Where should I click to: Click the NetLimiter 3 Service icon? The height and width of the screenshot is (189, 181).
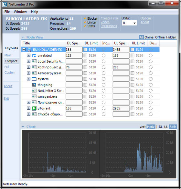click(34, 91)
